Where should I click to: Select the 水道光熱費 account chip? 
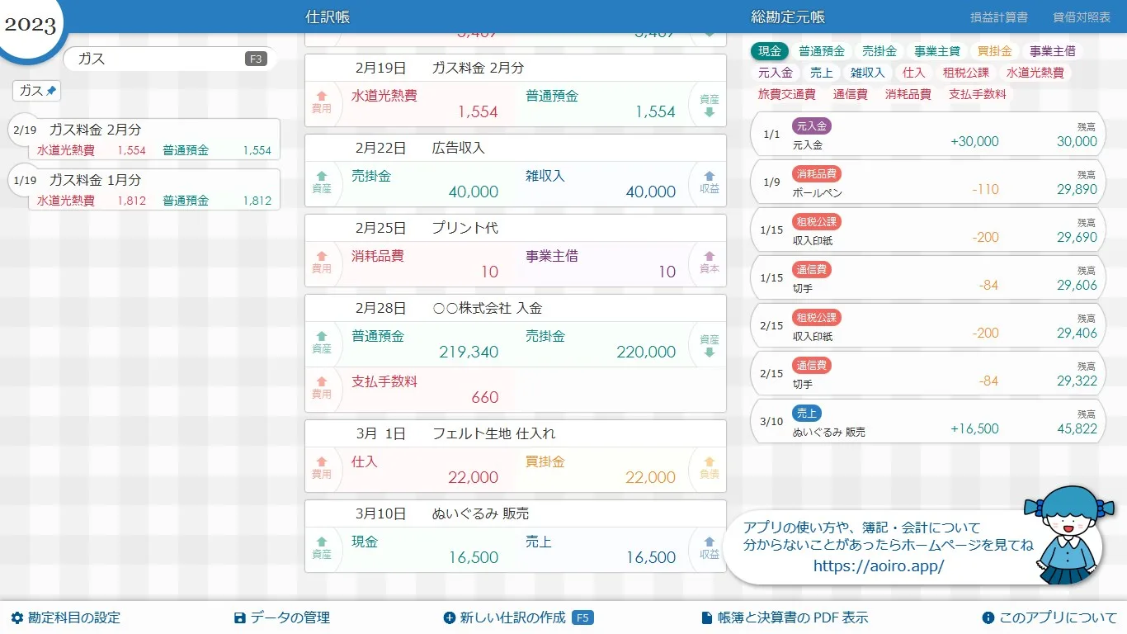click(1035, 73)
